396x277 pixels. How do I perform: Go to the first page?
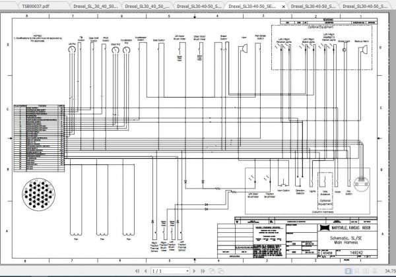click(x=137, y=271)
